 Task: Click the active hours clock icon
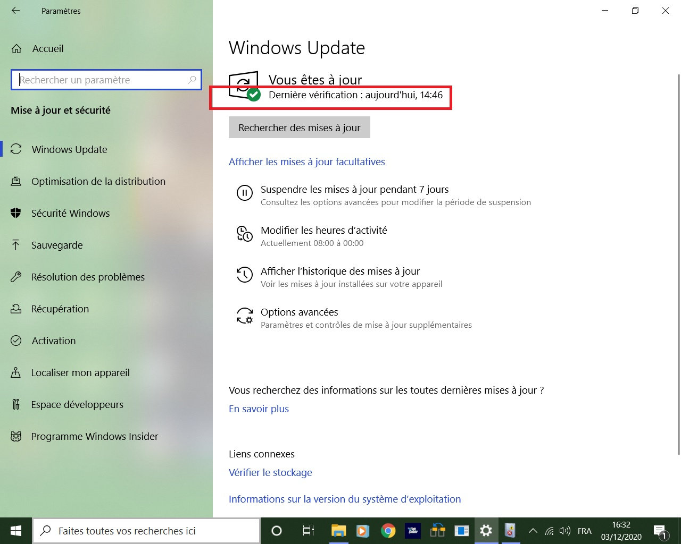[x=244, y=233]
